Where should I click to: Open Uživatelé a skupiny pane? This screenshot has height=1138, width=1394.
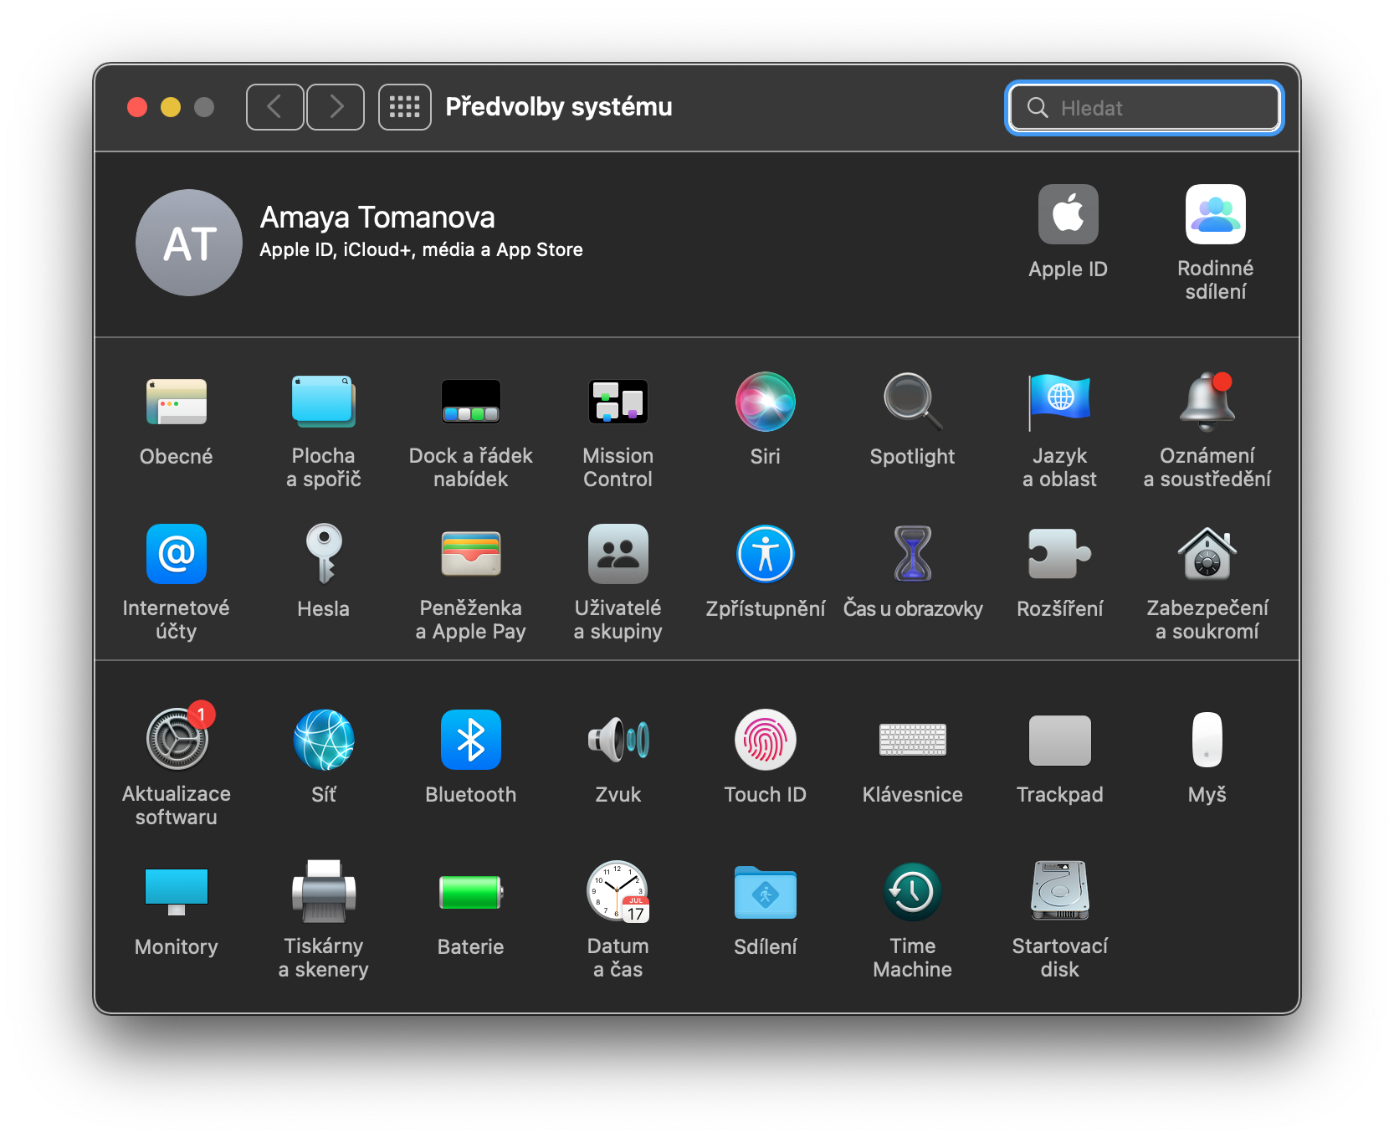pyautogui.click(x=618, y=554)
